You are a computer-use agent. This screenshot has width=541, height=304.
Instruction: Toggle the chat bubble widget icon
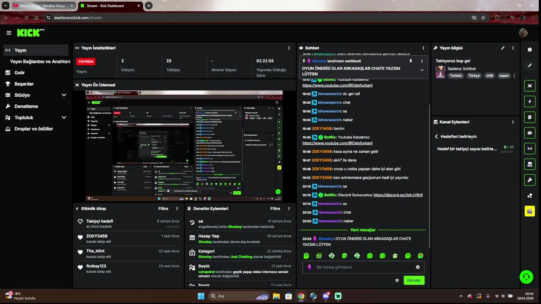[x=530, y=133]
